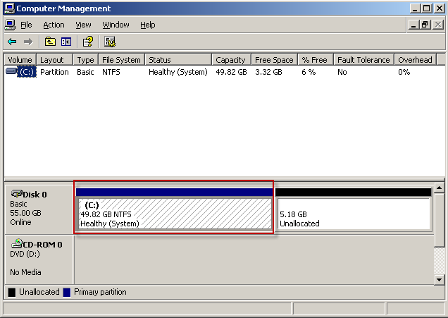This screenshot has height=318, width=448.
Task: Sort by the Free Space column header
Action: pyautogui.click(x=274, y=60)
